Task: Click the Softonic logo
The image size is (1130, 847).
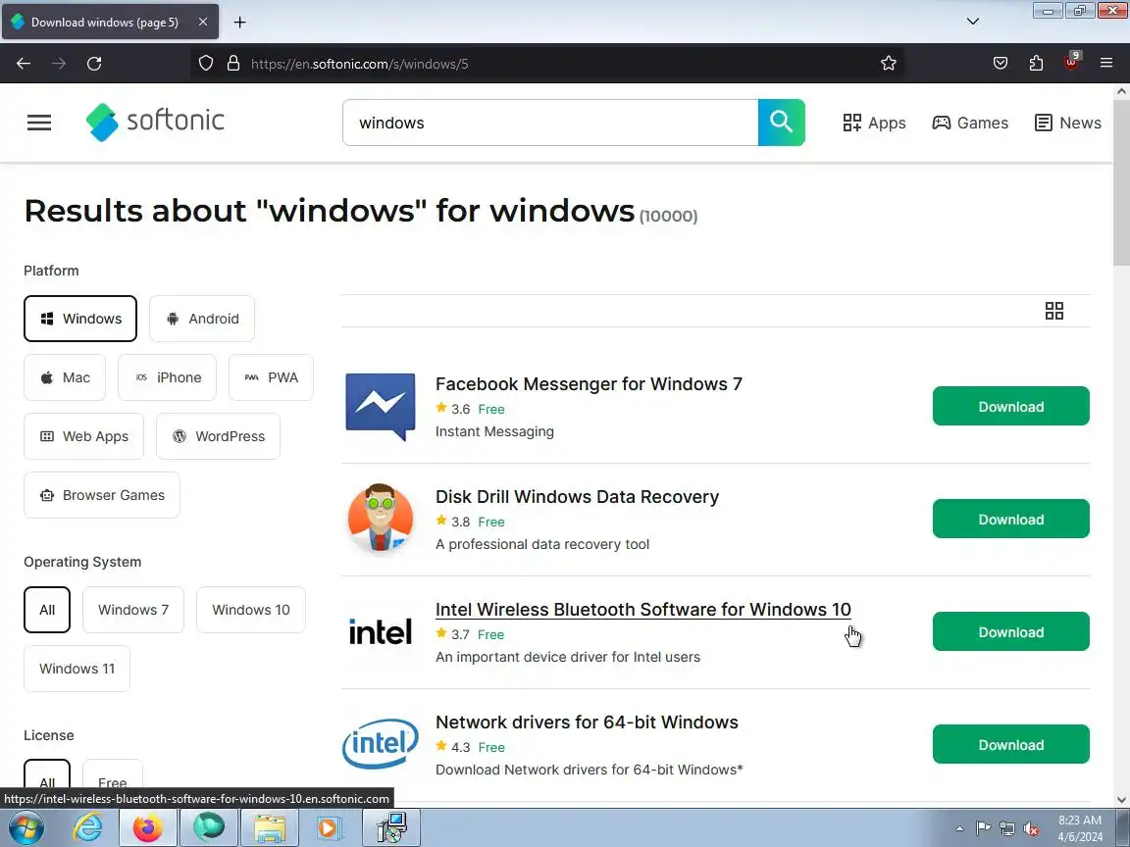Action: point(155,122)
